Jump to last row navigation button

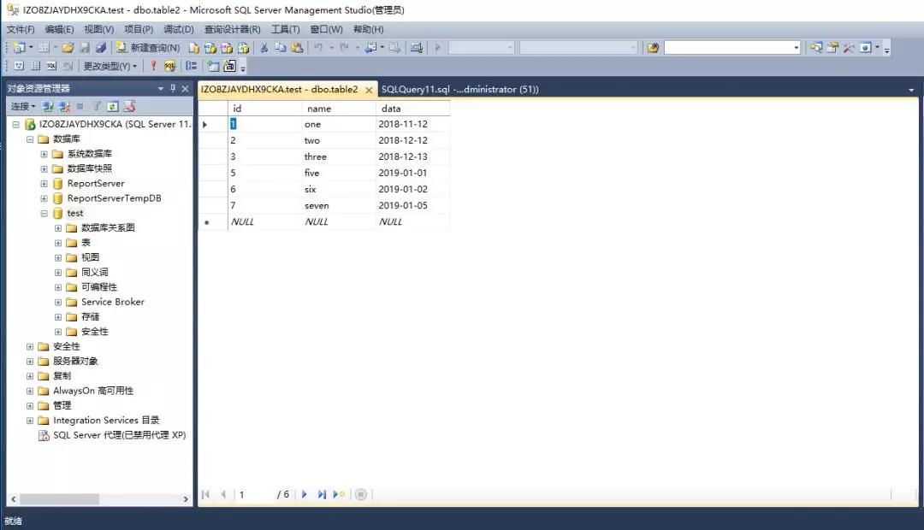point(322,494)
